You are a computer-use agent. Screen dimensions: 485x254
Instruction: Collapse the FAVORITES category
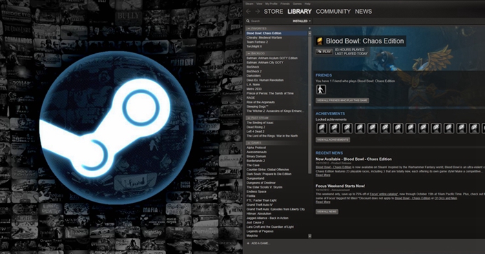(249, 28)
